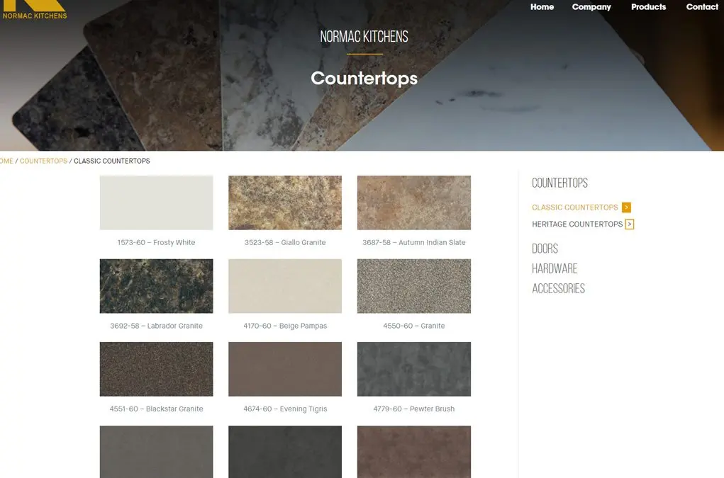Click the Normac Kitchens logo
Image resolution: width=724 pixels, height=478 pixels.
(34, 10)
